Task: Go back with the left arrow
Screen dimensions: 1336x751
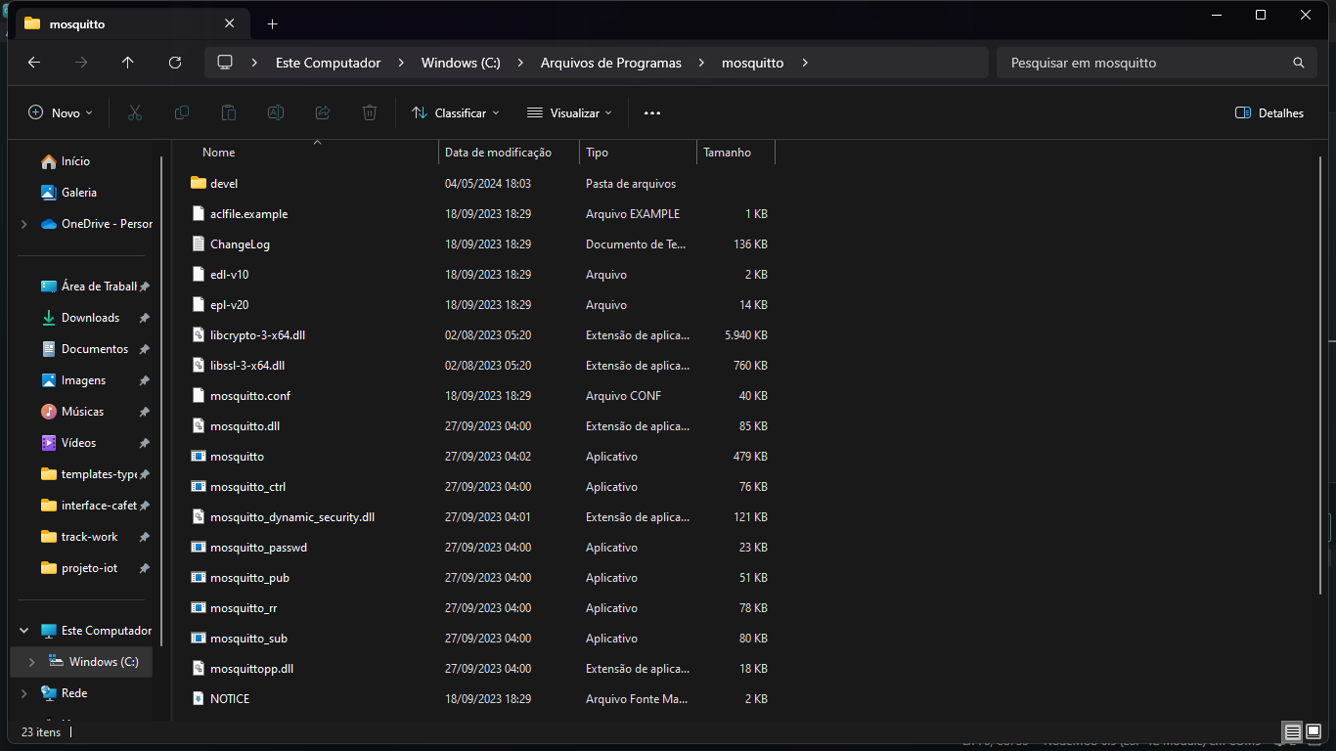Action: (x=34, y=63)
